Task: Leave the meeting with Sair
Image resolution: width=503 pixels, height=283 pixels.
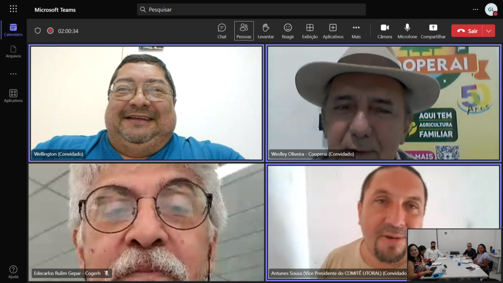Action: click(467, 31)
